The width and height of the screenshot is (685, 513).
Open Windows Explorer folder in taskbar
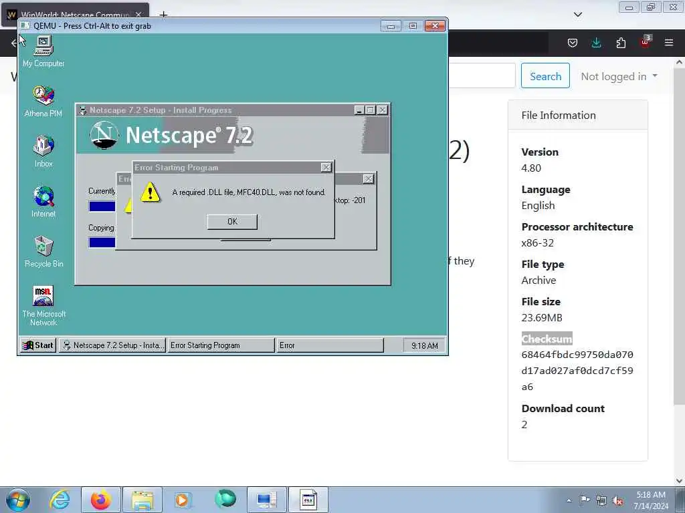click(142, 500)
